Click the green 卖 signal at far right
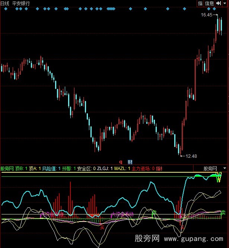Screen dimensions: 229x248 click(223, 213)
